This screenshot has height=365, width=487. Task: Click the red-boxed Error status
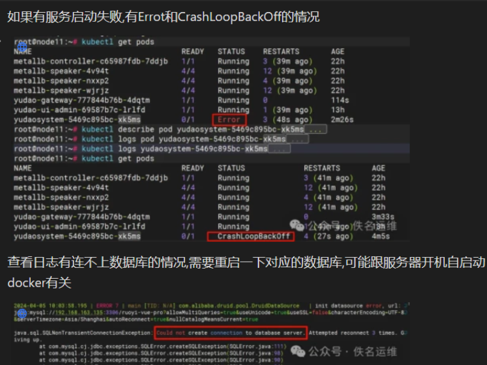(228, 120)
